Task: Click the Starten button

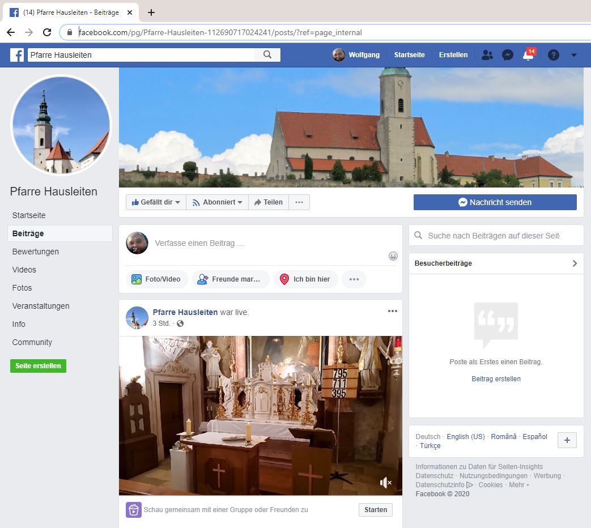Action: click(x=376, y=509)
